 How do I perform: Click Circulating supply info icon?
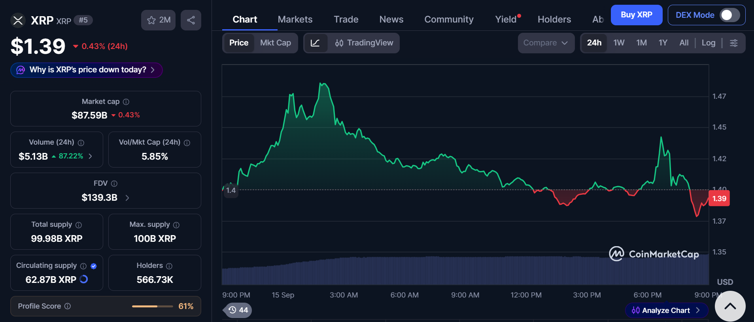(83, 266)
